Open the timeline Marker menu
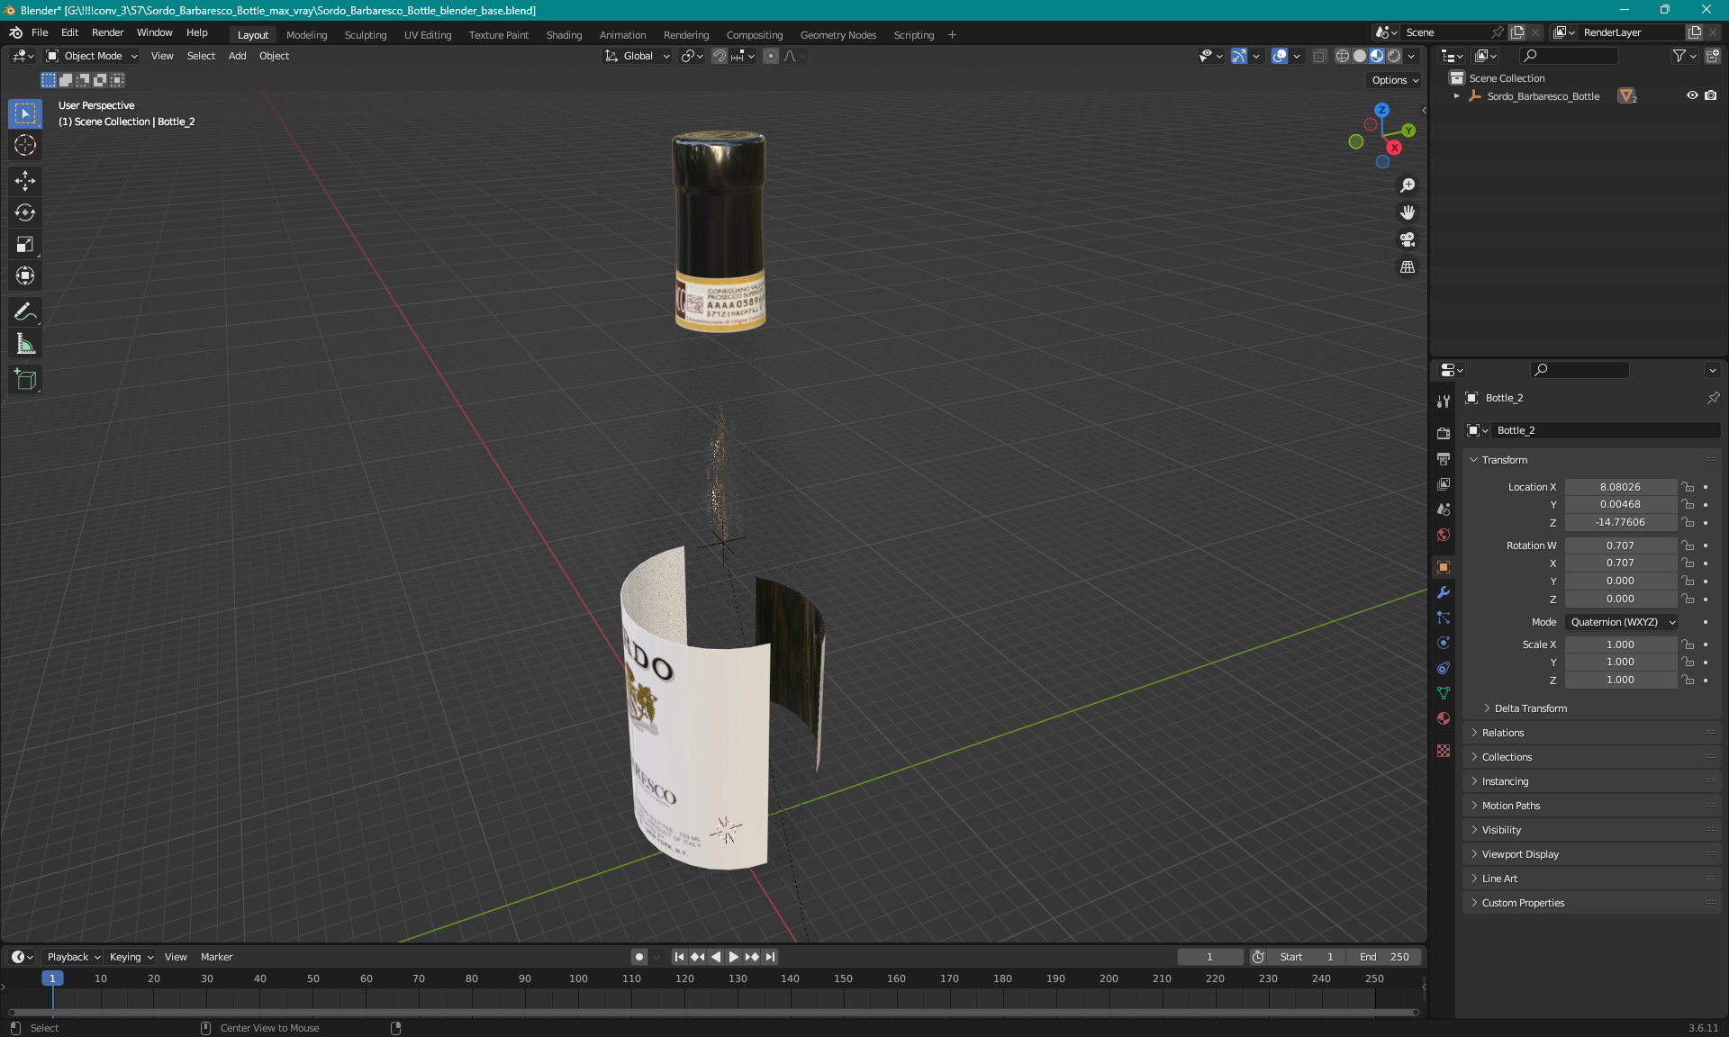Image resolution: width=1729 pixels, height=1037 pixels. click(216, 957)
